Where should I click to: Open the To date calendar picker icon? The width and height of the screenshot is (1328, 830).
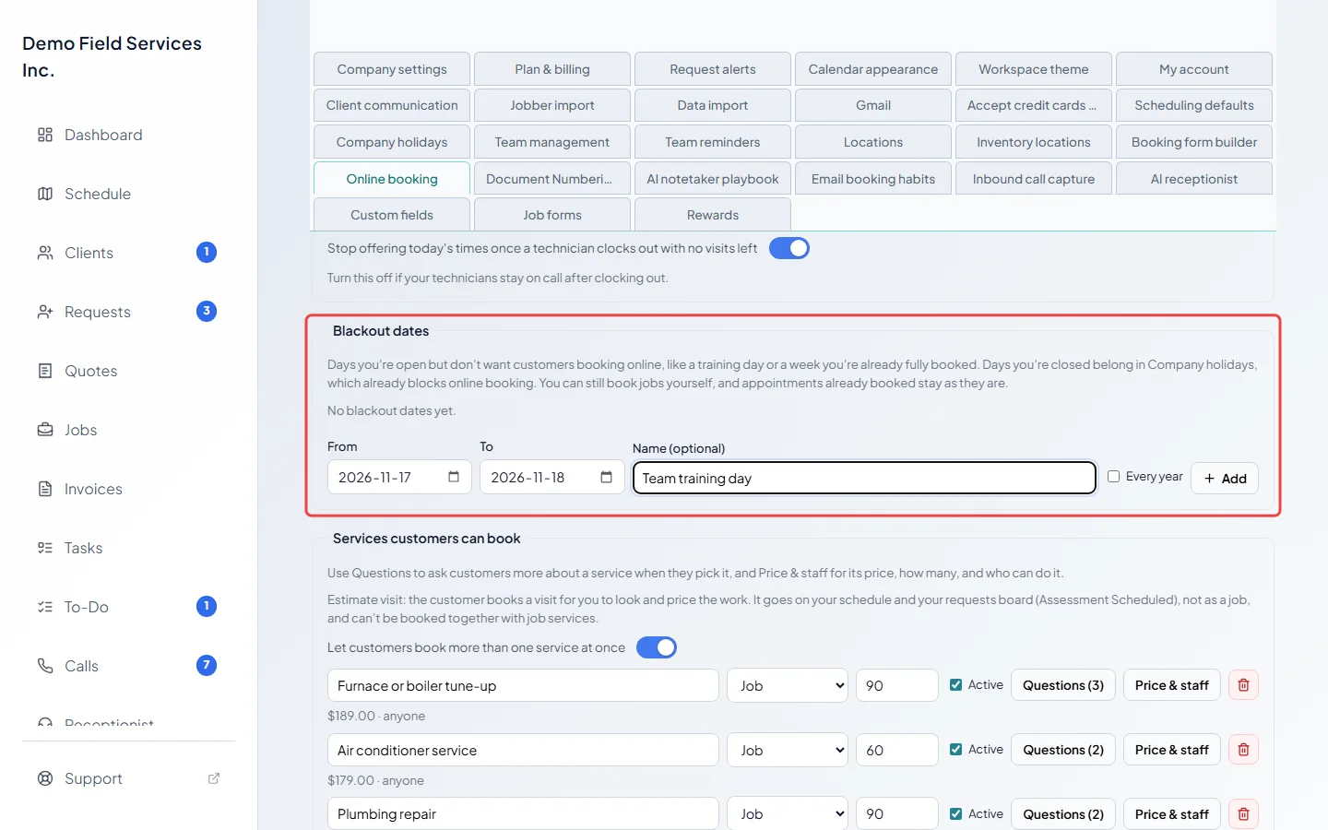(606, 477)
